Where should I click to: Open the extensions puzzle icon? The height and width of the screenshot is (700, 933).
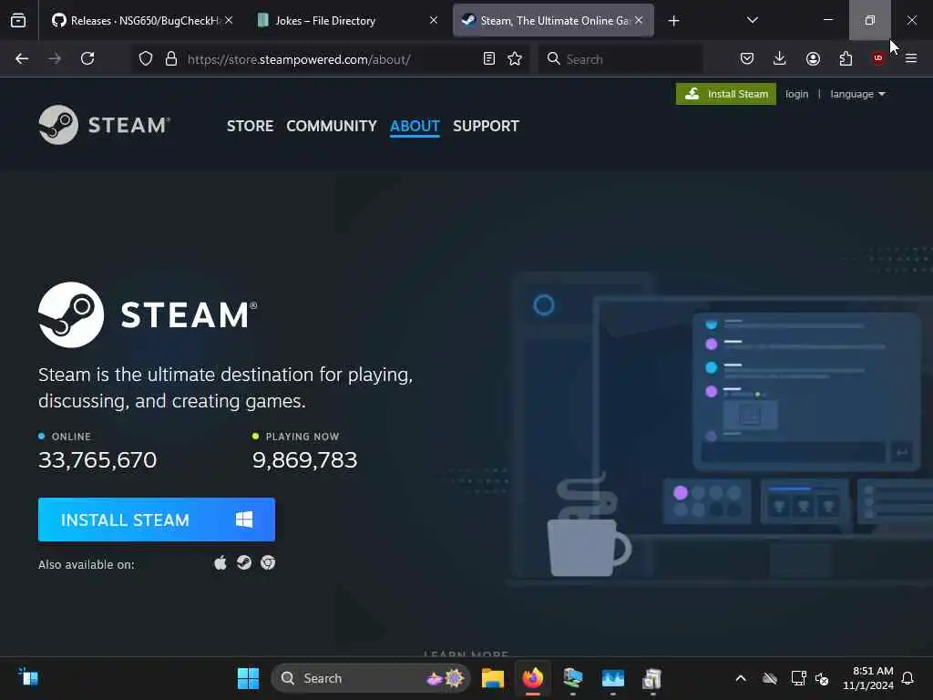[x=846, y=59]
